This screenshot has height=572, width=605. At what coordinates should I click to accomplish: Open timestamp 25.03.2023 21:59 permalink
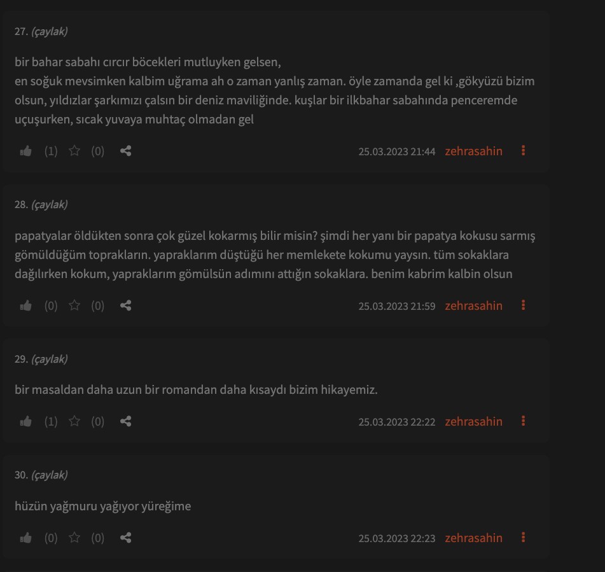coord(396,306)
